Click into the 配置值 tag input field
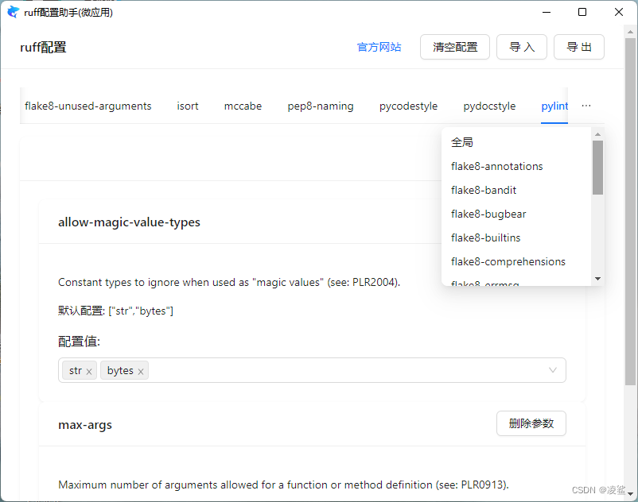Image resolution: width=638 pixels, height=502 pixels. 312,370
